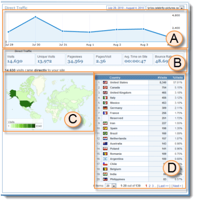Click the Belgium flag icon
The image size is (197, 203).
coord(105,169)
